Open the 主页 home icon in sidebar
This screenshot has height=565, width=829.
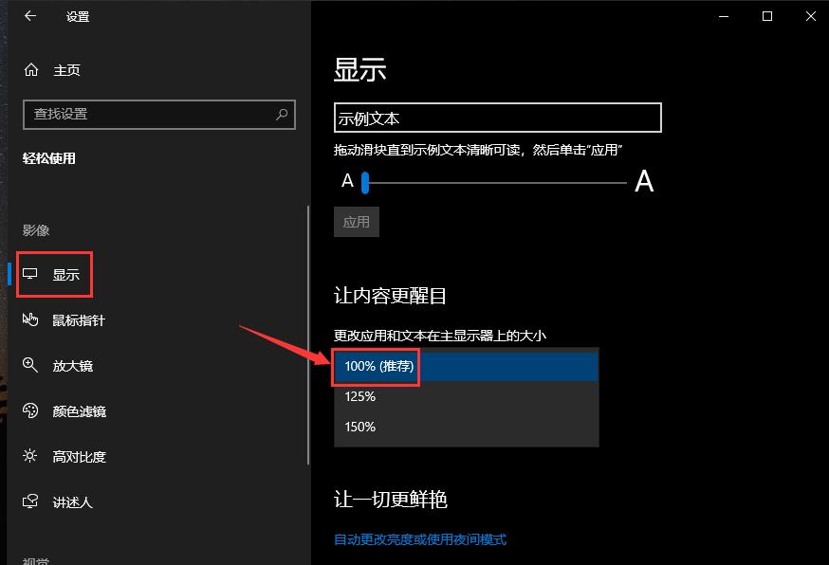(x=33, y=69)
